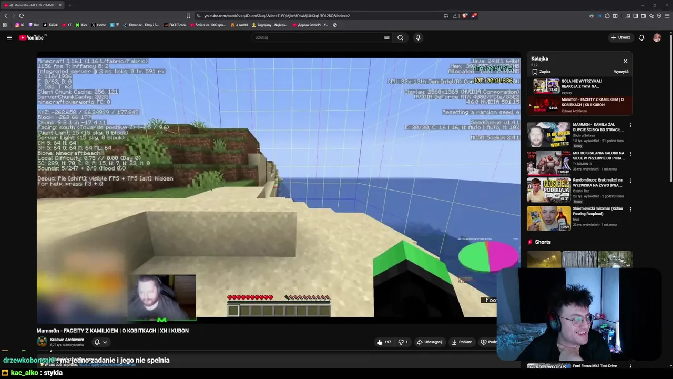Open the YouTube hamburger guide menu
Screen dimensions: 673x379
click(x=9, y=37)
